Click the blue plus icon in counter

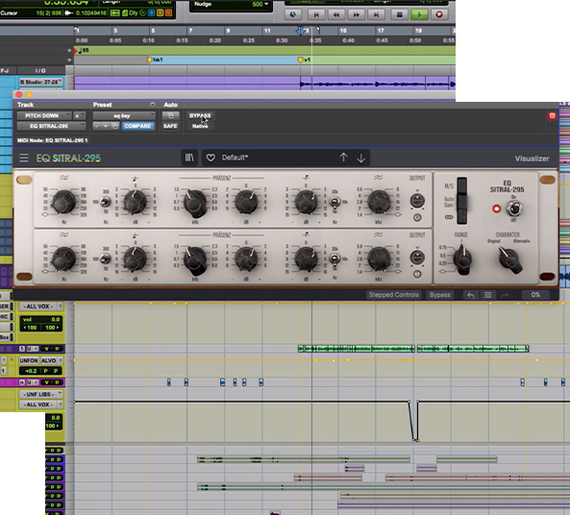151,13
